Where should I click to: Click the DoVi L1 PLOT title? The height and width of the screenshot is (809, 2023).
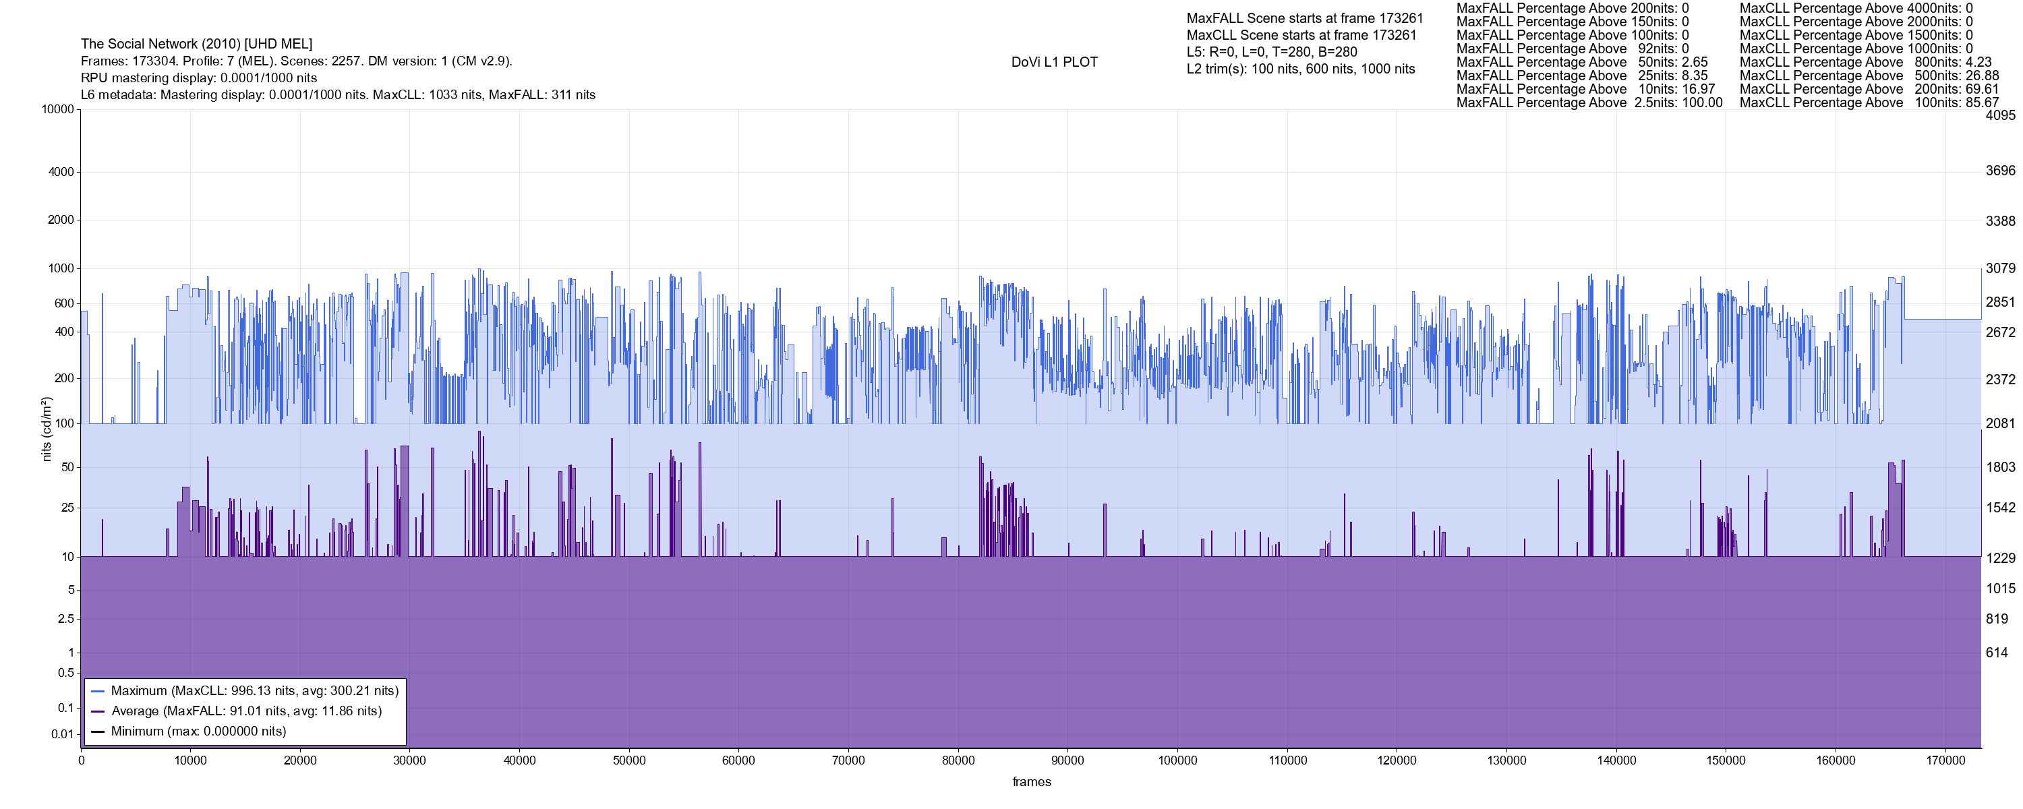1054,62
